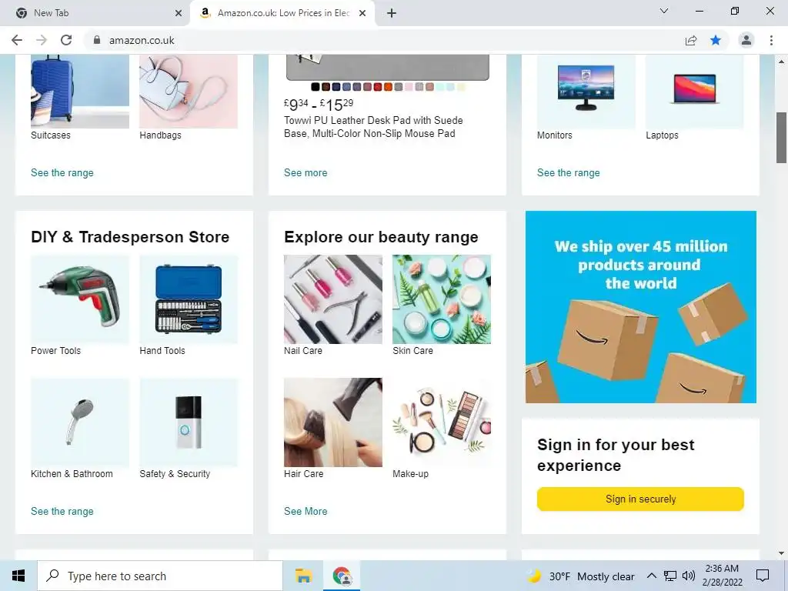Screen dimensions: 788x591
Task: Click the scrollbar down arrow
Action: 781,553
